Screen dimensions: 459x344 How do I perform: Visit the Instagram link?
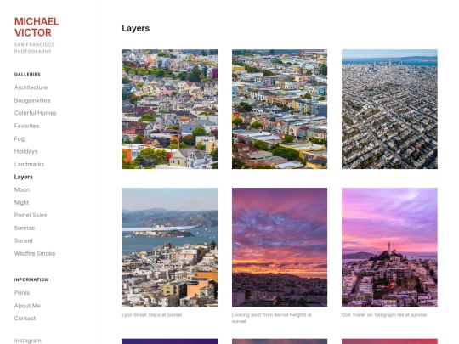[28, 341]
